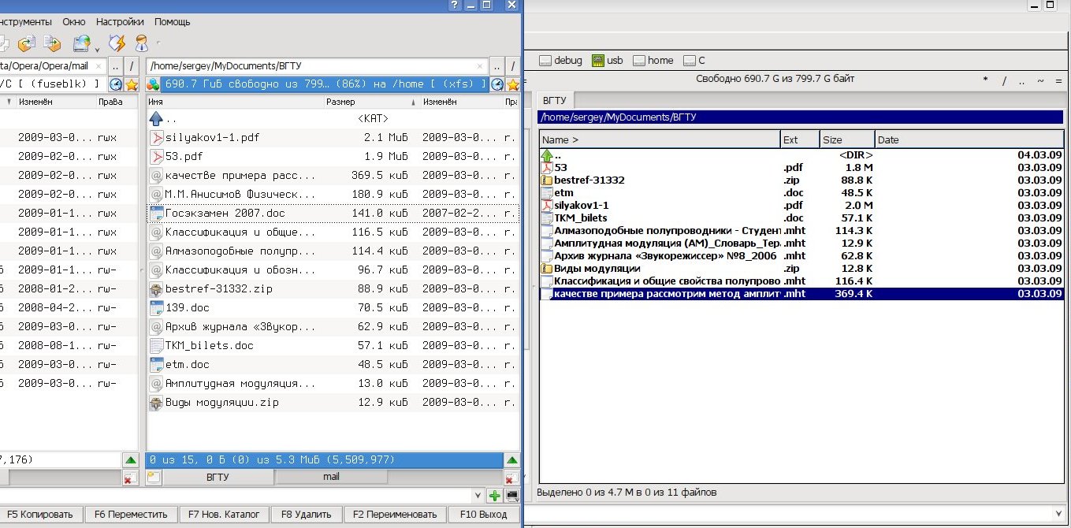
Task: Switch to the mail tab
Action: pyautogui.click(x=331, y=477)
